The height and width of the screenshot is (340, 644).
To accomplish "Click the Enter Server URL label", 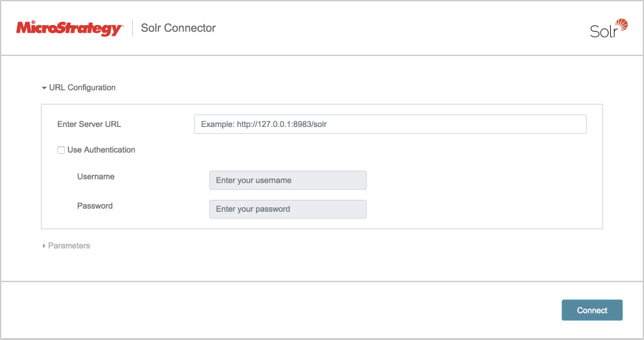I will pyautogui.click(x=89, y=124).
